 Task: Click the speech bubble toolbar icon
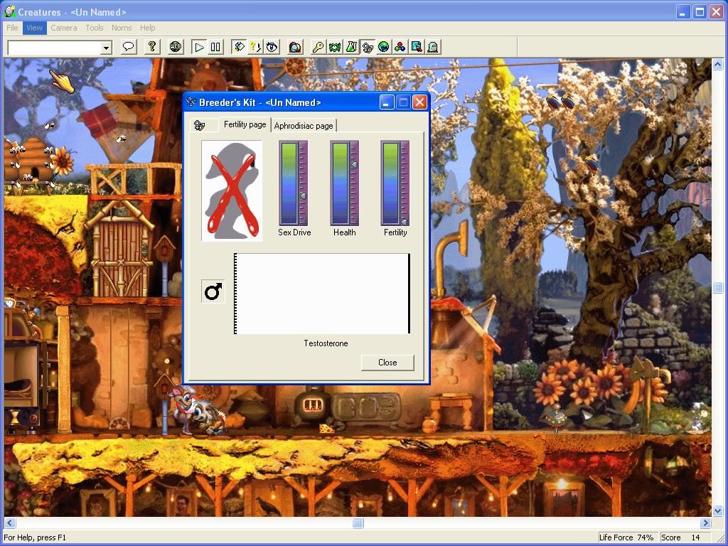(x=129, y=47)
